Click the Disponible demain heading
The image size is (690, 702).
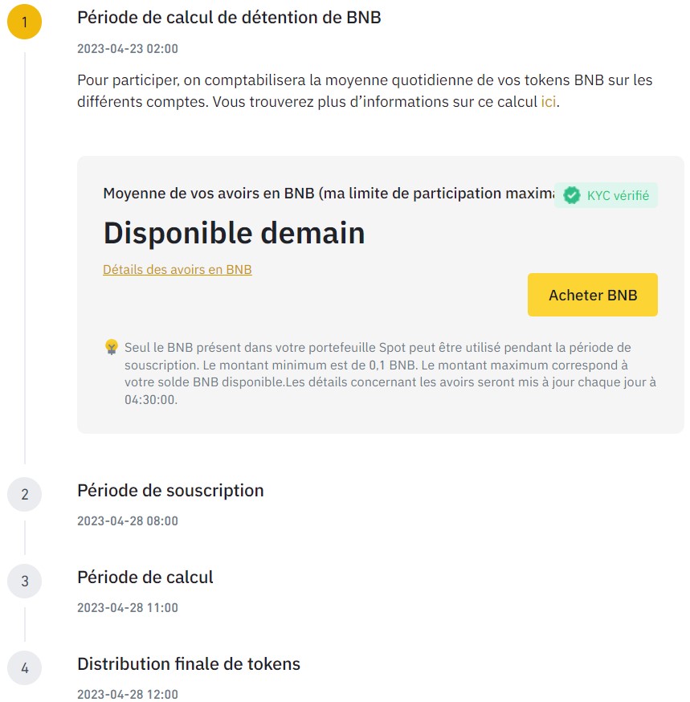pos(233,233)
